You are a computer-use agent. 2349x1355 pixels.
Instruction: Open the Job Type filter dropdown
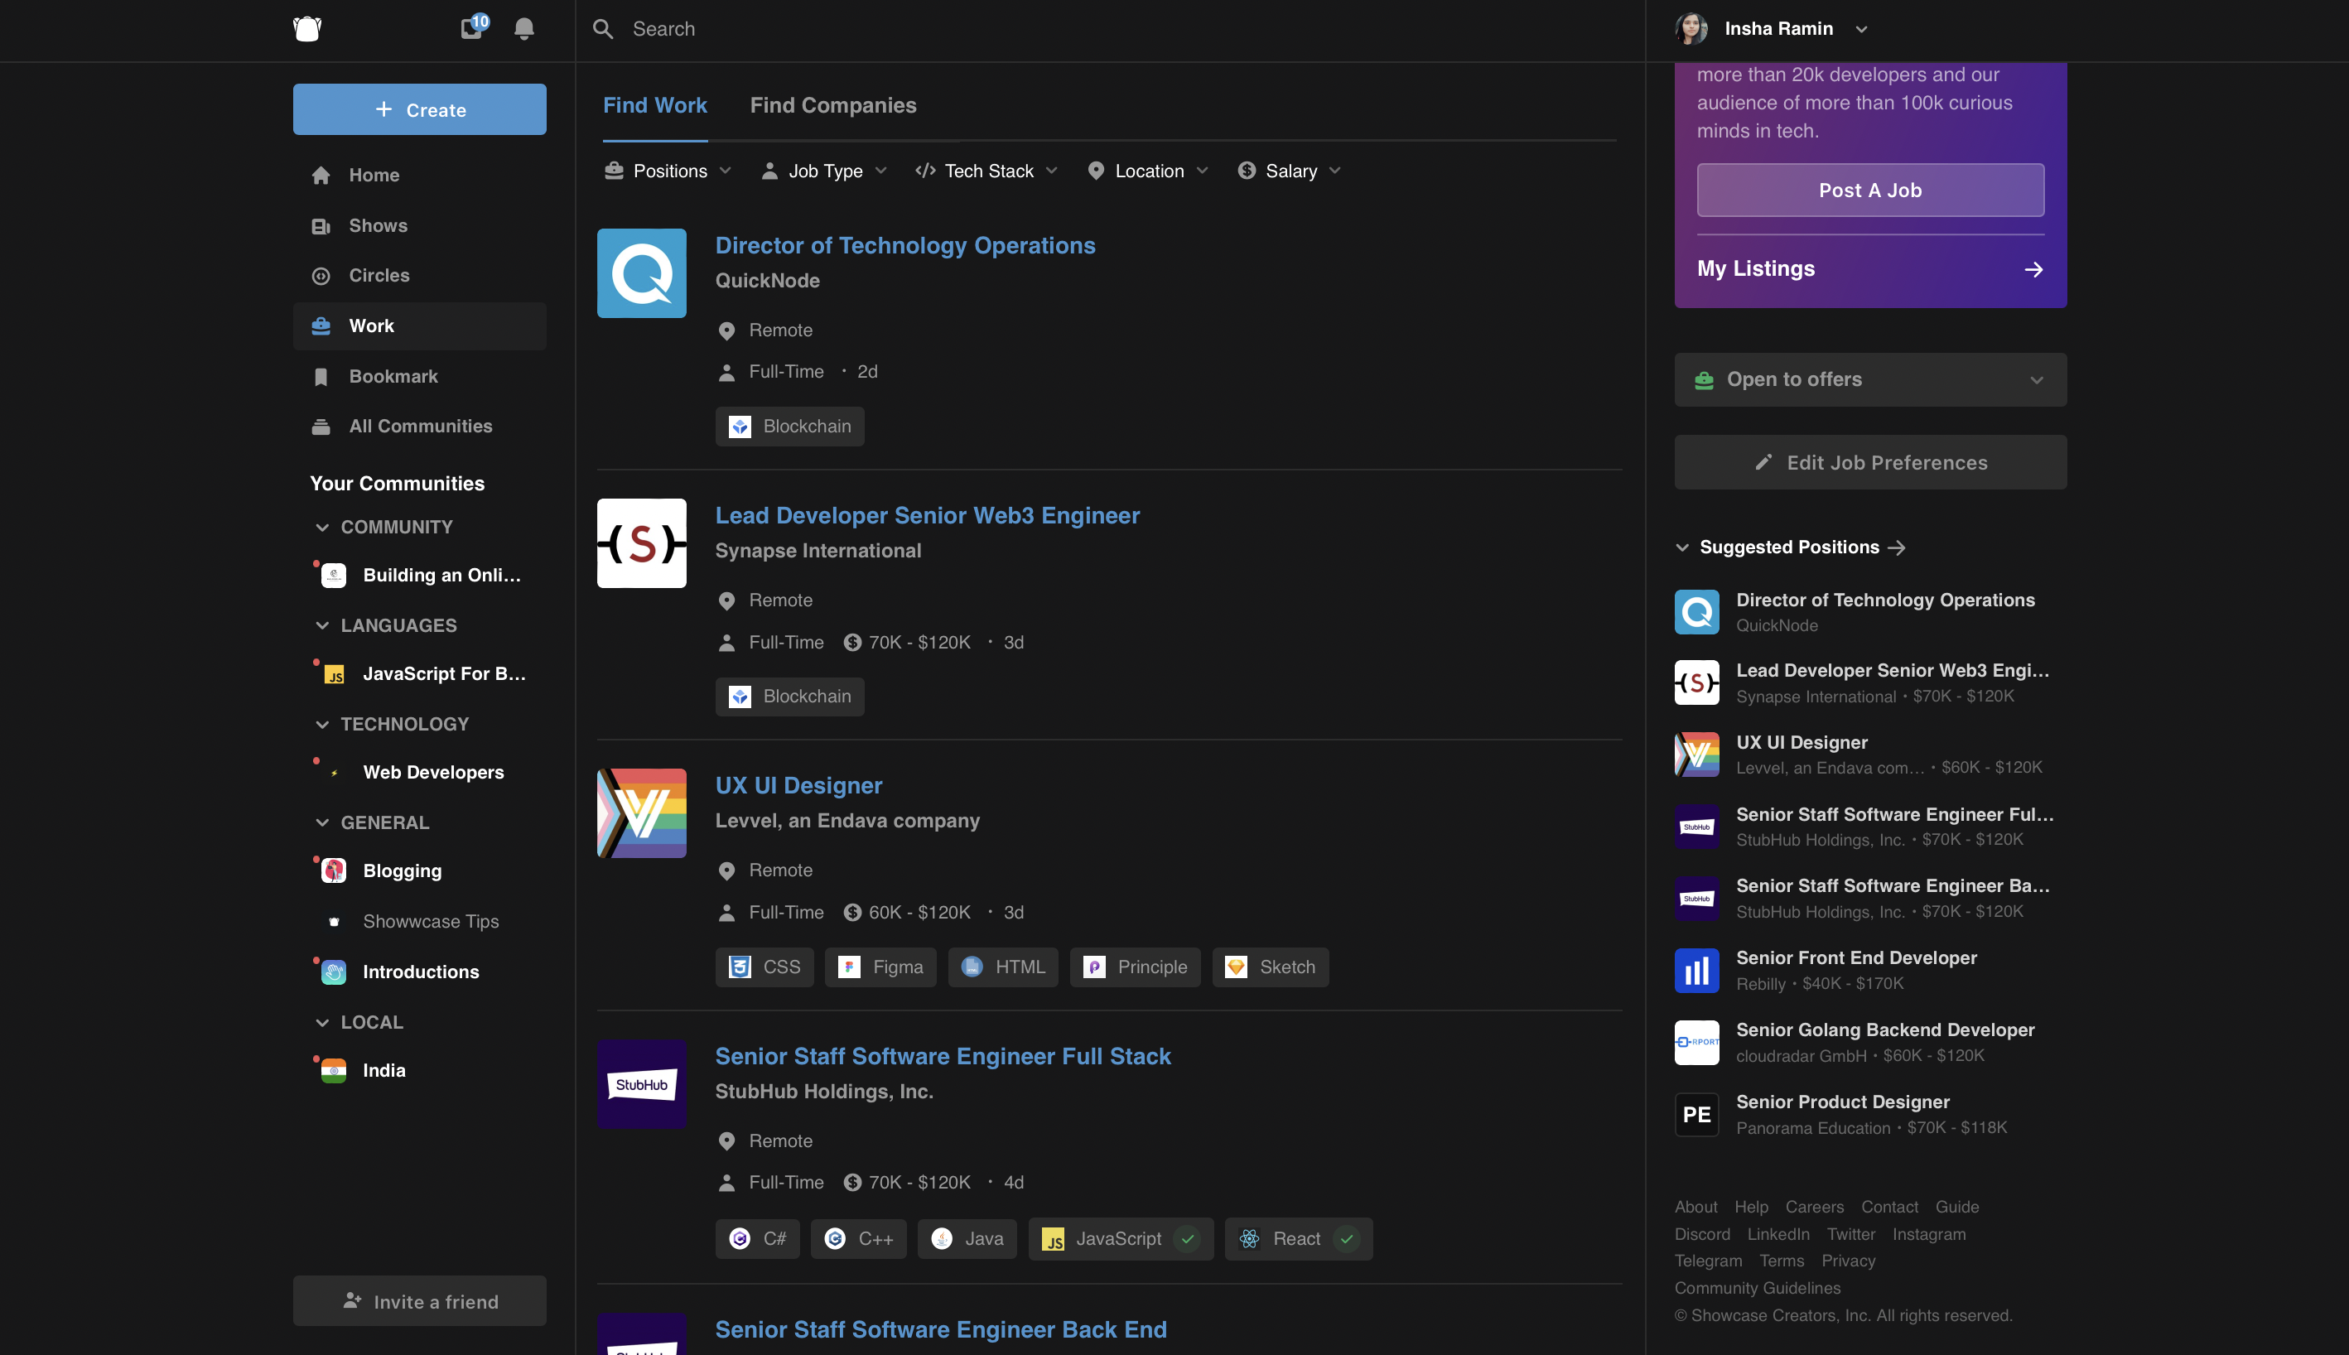point(825,171)
